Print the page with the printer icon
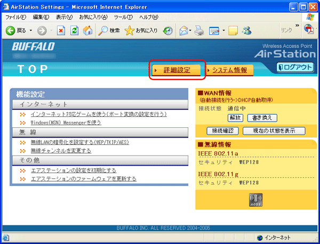320x244 pixels. click(x=199, y=31)
